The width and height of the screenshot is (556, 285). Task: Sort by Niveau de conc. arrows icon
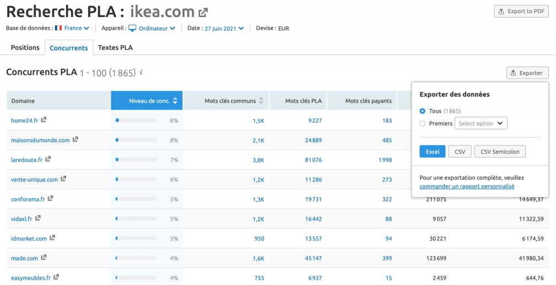175,101
